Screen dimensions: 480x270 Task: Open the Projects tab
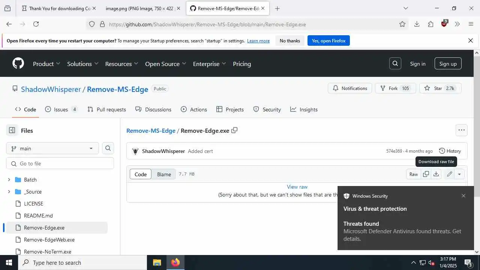pos(230,109)
